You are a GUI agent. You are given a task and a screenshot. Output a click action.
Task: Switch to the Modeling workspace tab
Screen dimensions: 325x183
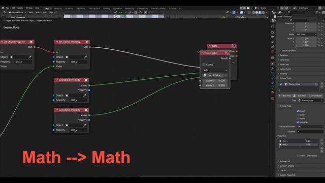click(58, 9)
